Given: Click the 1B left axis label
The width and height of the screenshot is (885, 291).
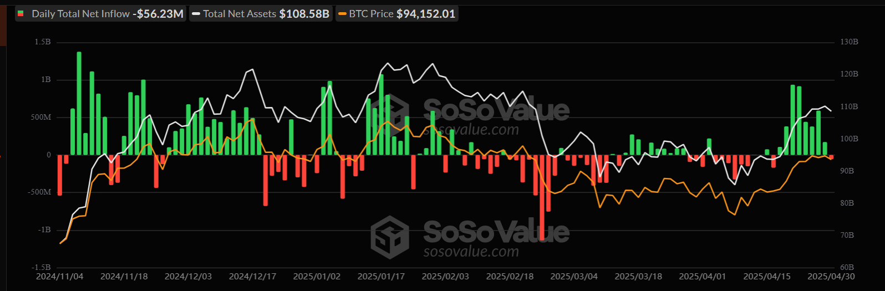Looking at the screenshot, I should coord(45,80).
